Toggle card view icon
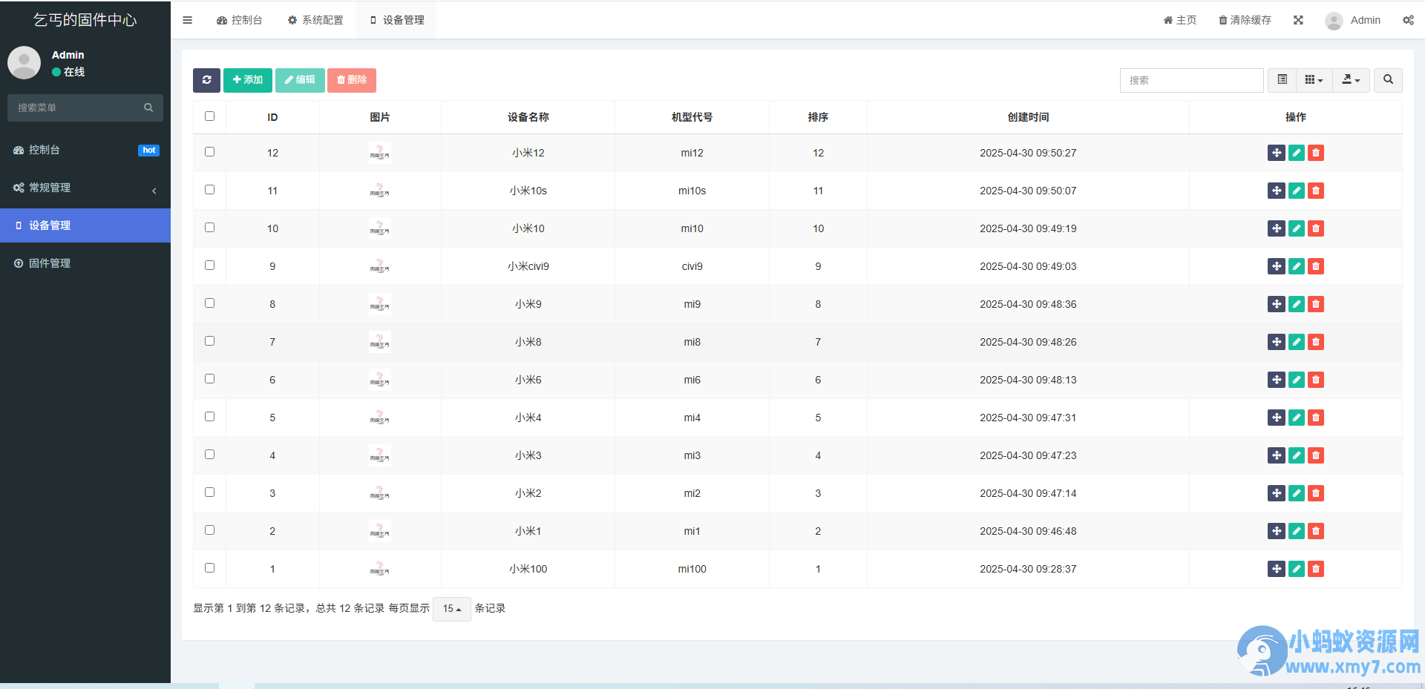1425x689 pixels. (1282, 80)
